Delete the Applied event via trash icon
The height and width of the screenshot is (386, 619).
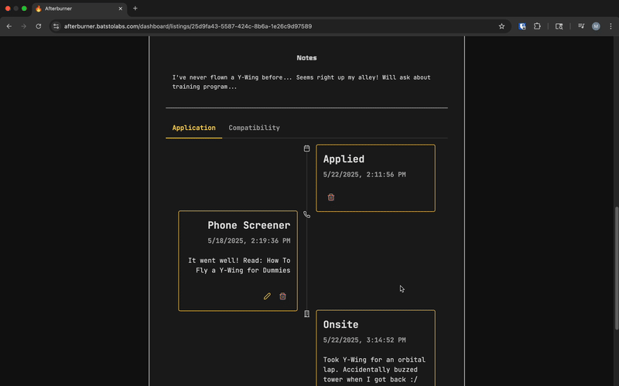331,197
